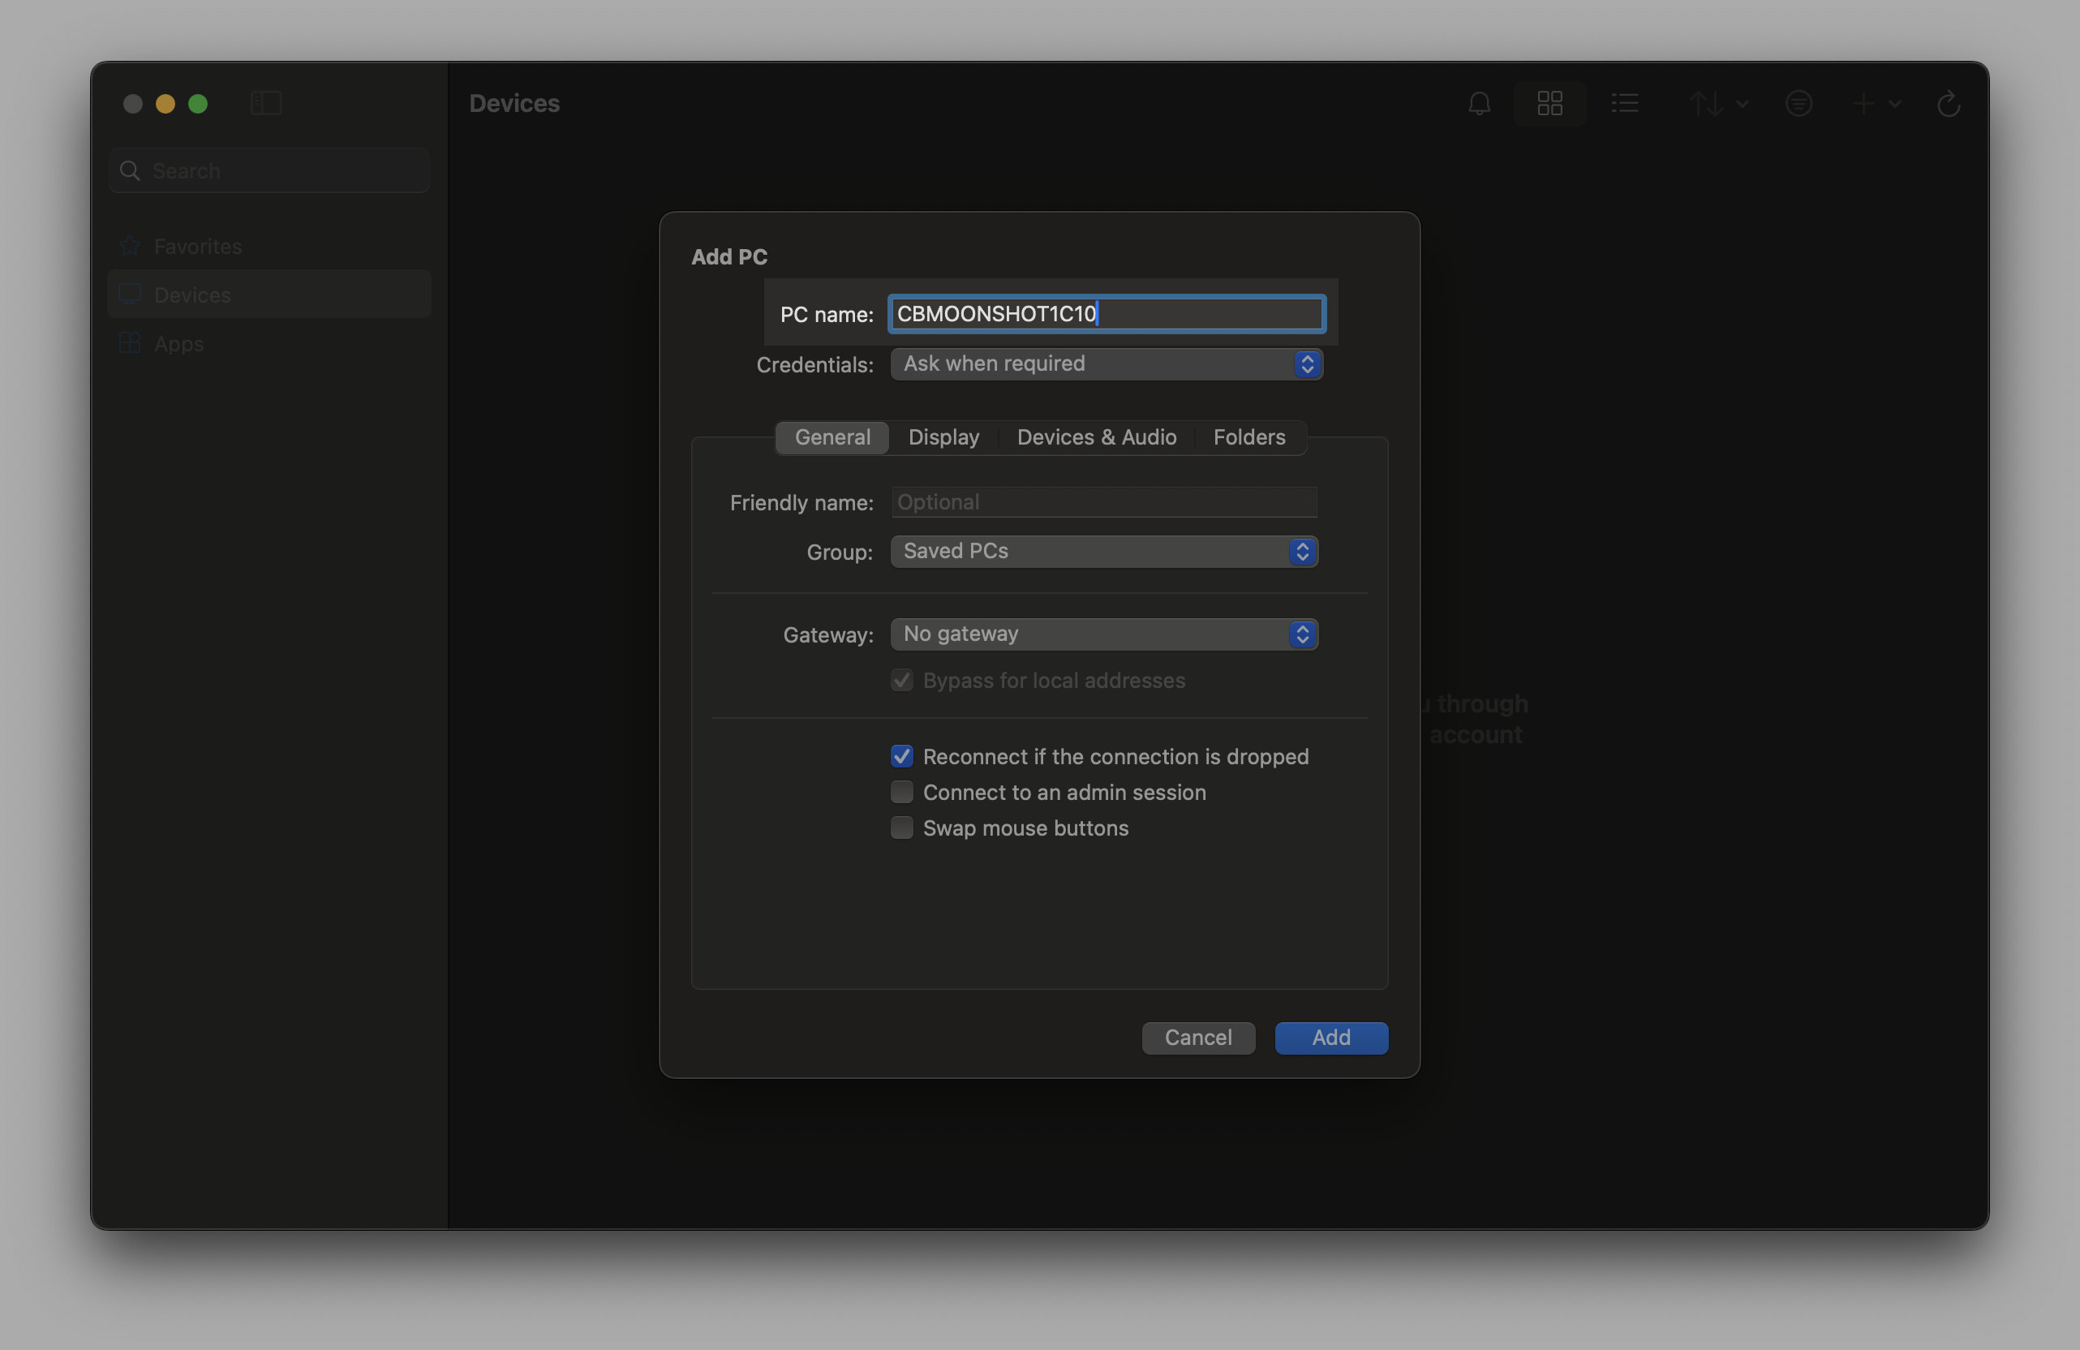This screenshot has width=2080, height=1350.
Task: Open the Gateway dropdown (No gateway)
Action: pyautogui.click(x=1104, y=634)
